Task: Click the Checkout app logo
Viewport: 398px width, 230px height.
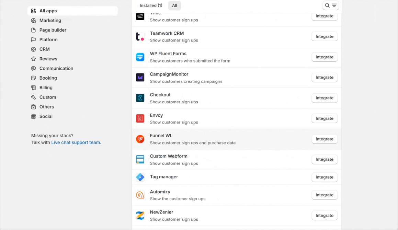Action: pyautogui.click(x=140, y=98)
